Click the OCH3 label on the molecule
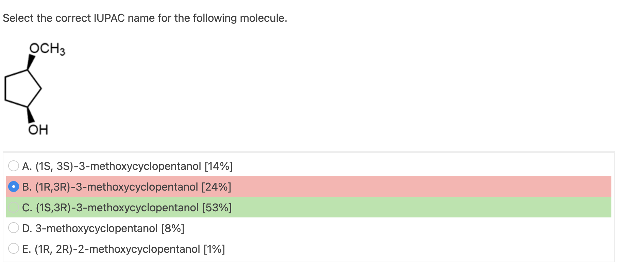The height and width of the screenshot is (265, 625). 47,49
